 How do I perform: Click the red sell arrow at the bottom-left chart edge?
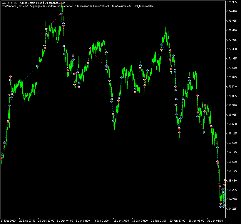(2, 158)
